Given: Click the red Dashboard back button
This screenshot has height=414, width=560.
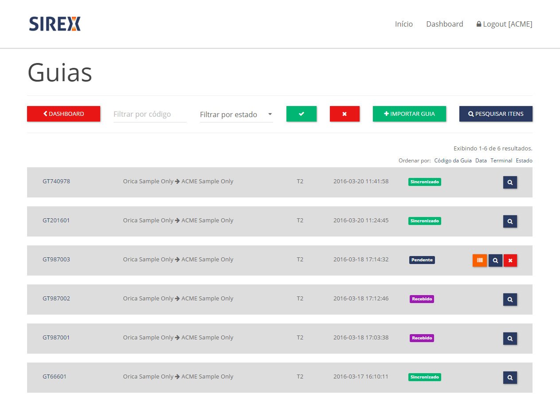Looking at the screenshot, I should point(63,114).
